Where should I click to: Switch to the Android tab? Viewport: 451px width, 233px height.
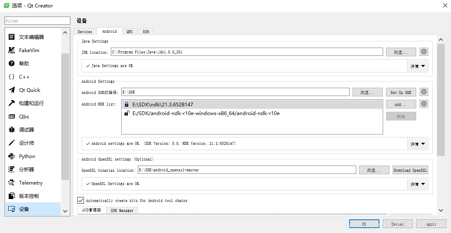pos(109,31)
